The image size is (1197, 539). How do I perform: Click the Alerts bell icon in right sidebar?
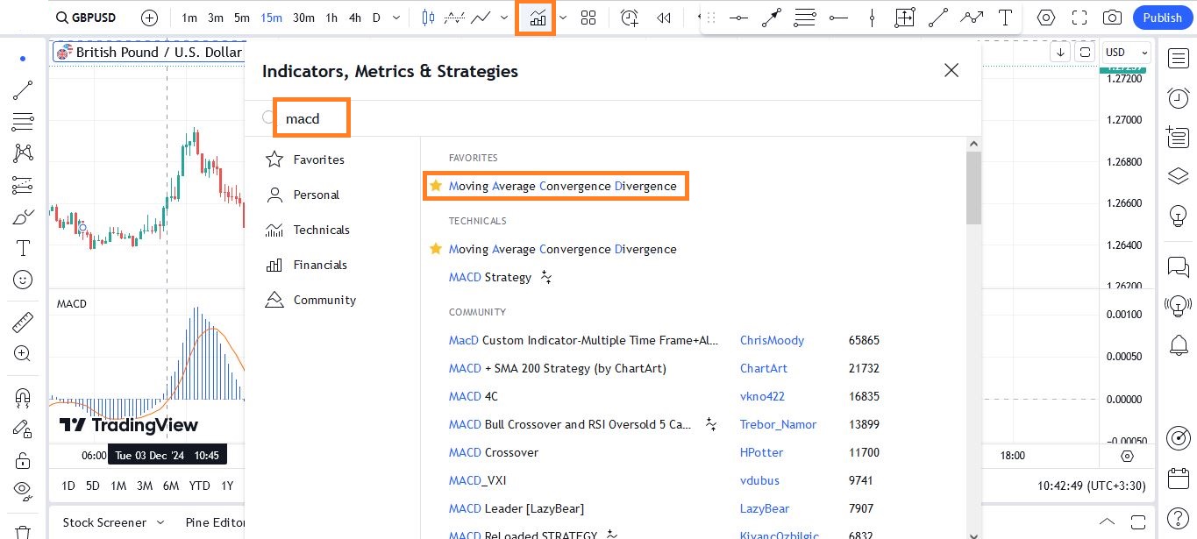[1179, 346]
